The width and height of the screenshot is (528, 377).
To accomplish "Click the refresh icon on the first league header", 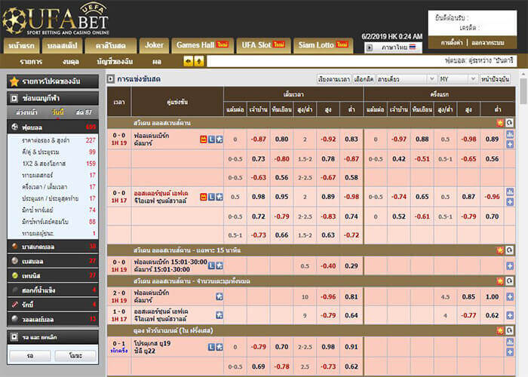I will [x=509, y=123].
